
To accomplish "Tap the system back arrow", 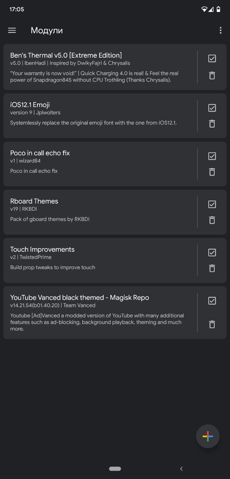I will (181, 469).
